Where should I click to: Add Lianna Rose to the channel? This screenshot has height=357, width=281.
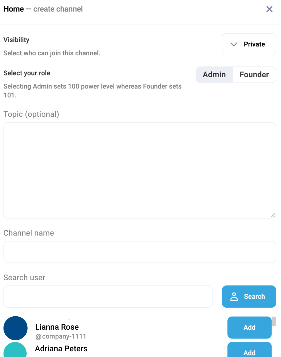(x=249, y=327)
